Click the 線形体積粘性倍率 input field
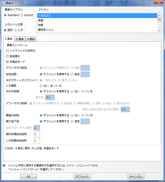 pyautogui.click(x=37, y=134)
